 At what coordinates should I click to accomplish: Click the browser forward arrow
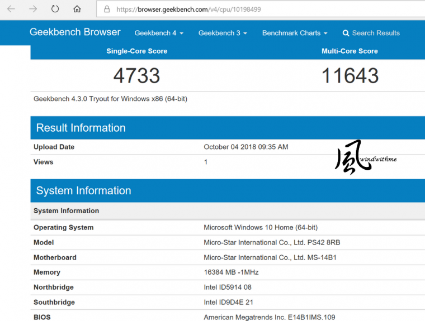pos(33,9)
